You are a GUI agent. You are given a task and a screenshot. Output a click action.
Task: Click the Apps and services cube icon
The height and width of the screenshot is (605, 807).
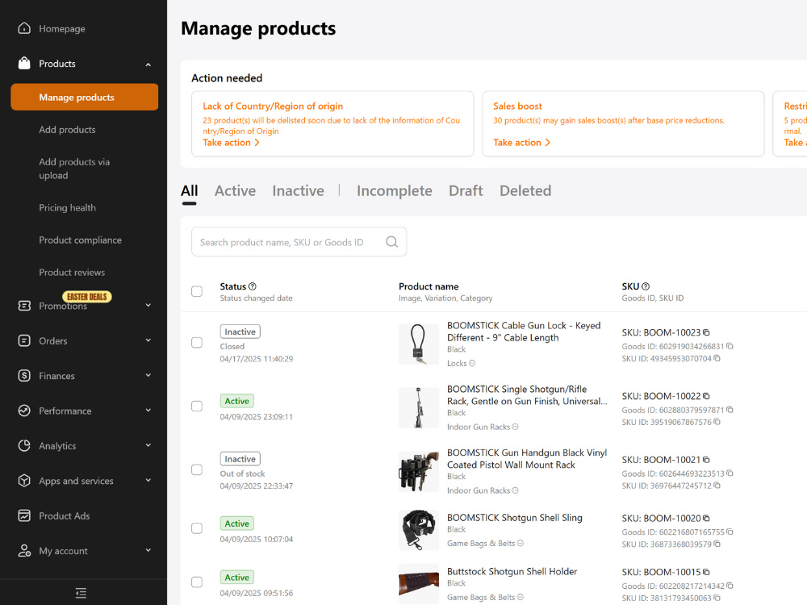tap(24, 481)
